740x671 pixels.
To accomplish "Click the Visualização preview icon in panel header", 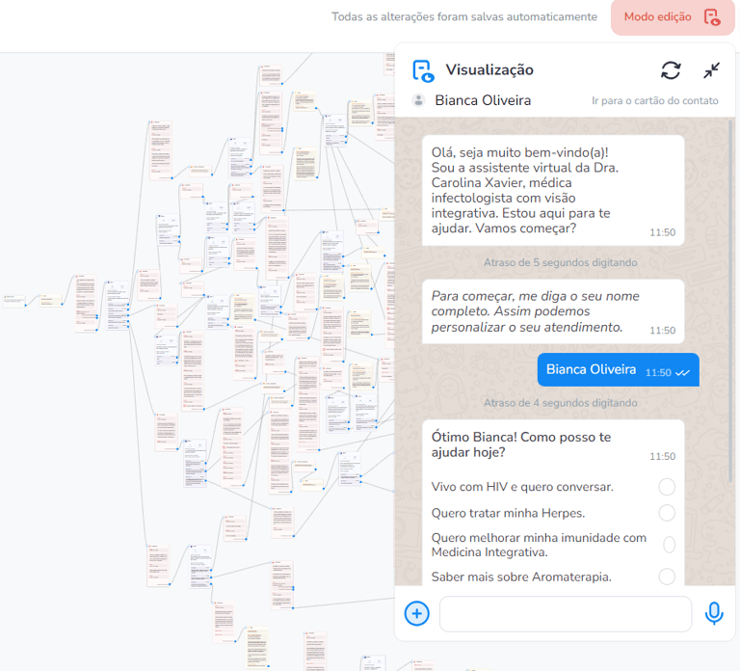I will (423, 70).
